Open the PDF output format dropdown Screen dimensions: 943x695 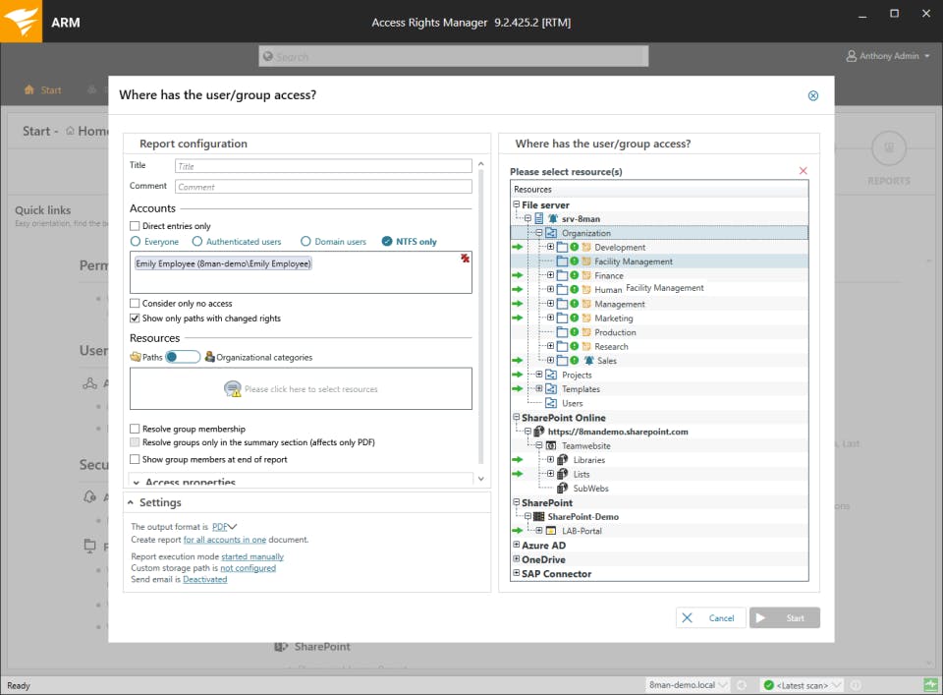tap(224, 527)
